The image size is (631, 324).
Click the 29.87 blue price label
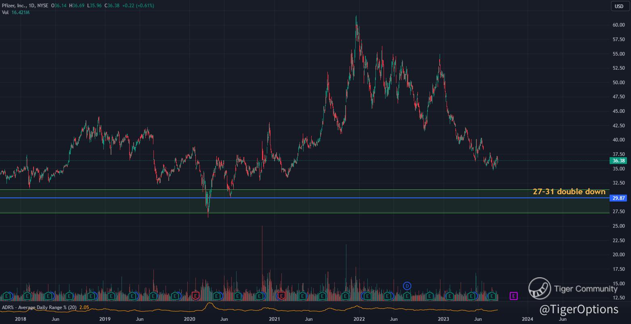point(619,198)
